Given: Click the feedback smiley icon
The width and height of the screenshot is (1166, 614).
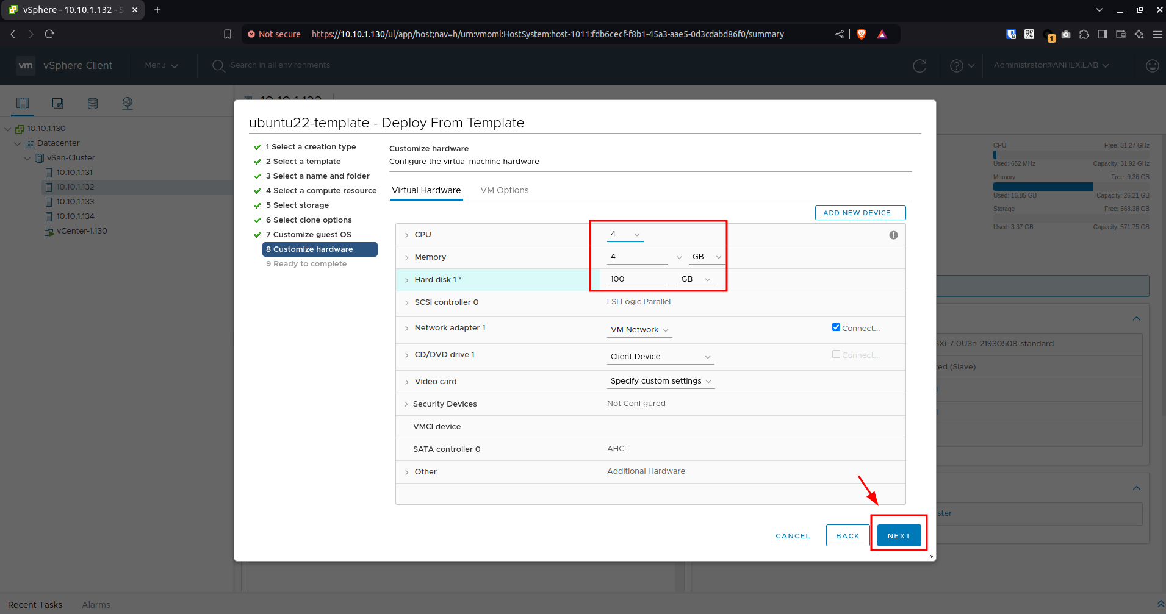Looking at the screenshot, I should [1152, 65].
